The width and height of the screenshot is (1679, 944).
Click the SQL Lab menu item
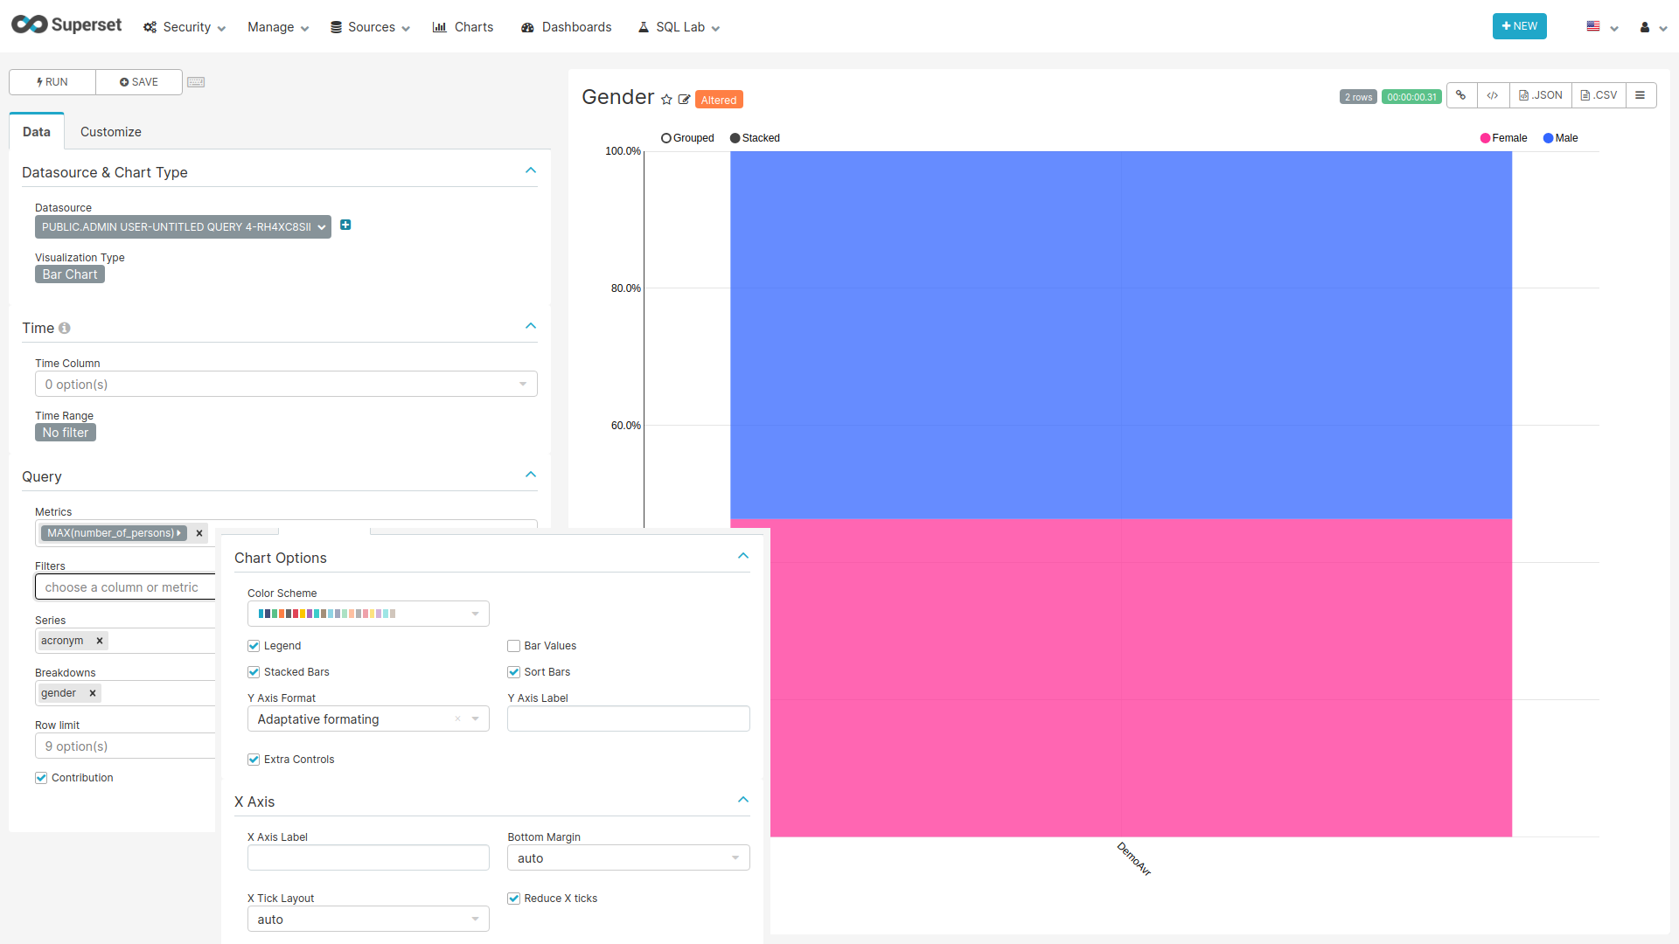[680, 25]
